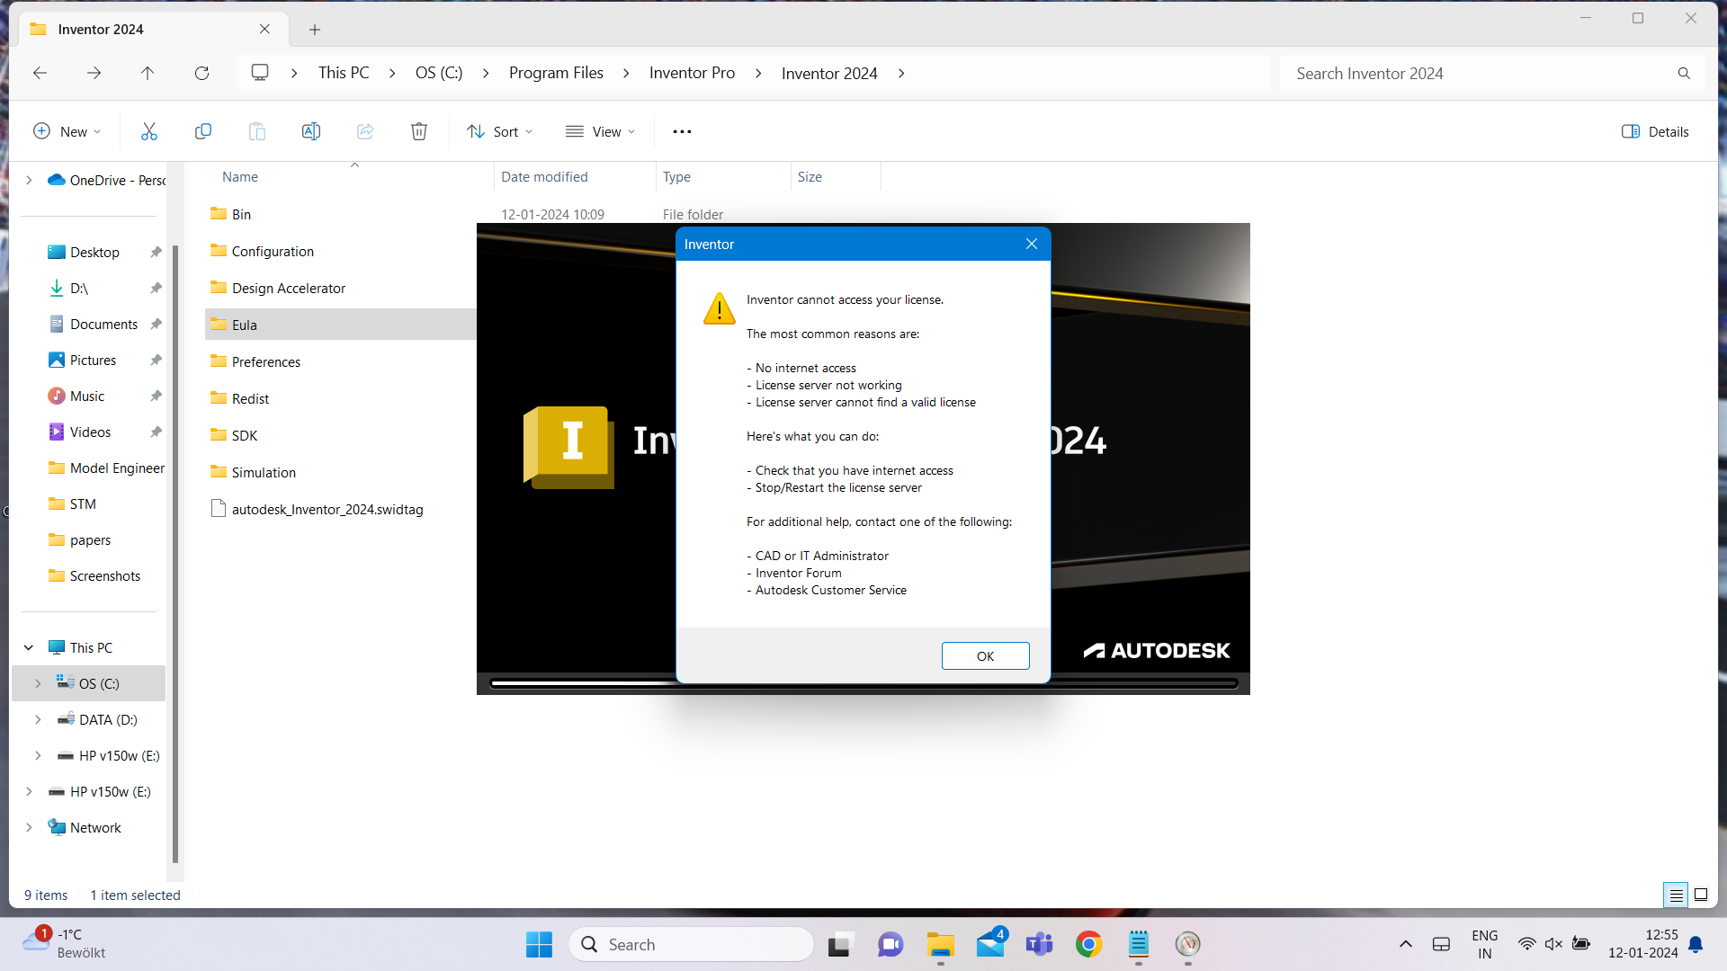This screenshot has width=1727, height=971.
Task: Open Pictures in quick access
Action: pos(93,360)
